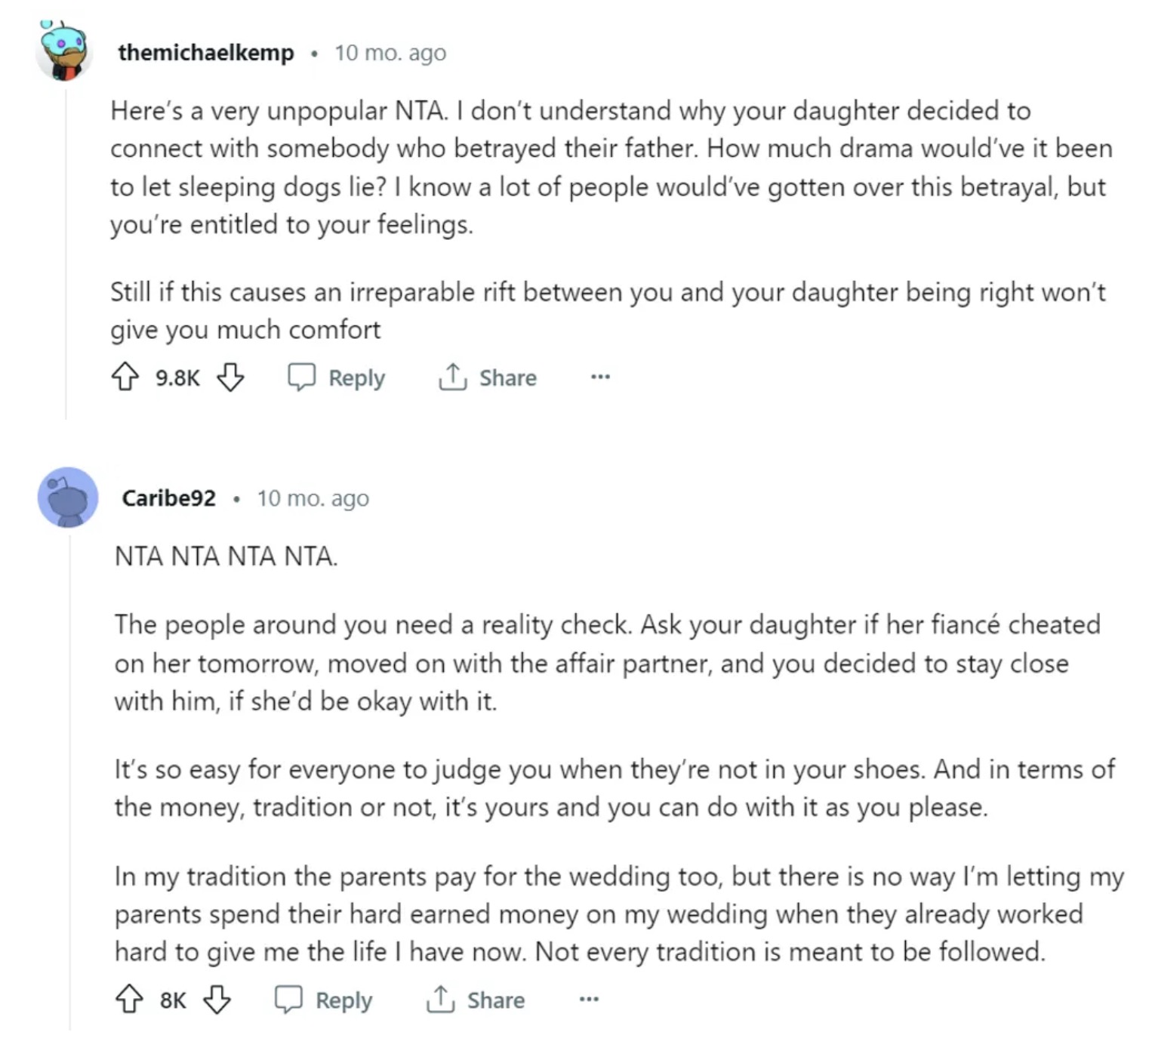Open more options on themichaelkemp's comment
Viewport: 1152px width, 1063px height.
(x=600, y=377)
